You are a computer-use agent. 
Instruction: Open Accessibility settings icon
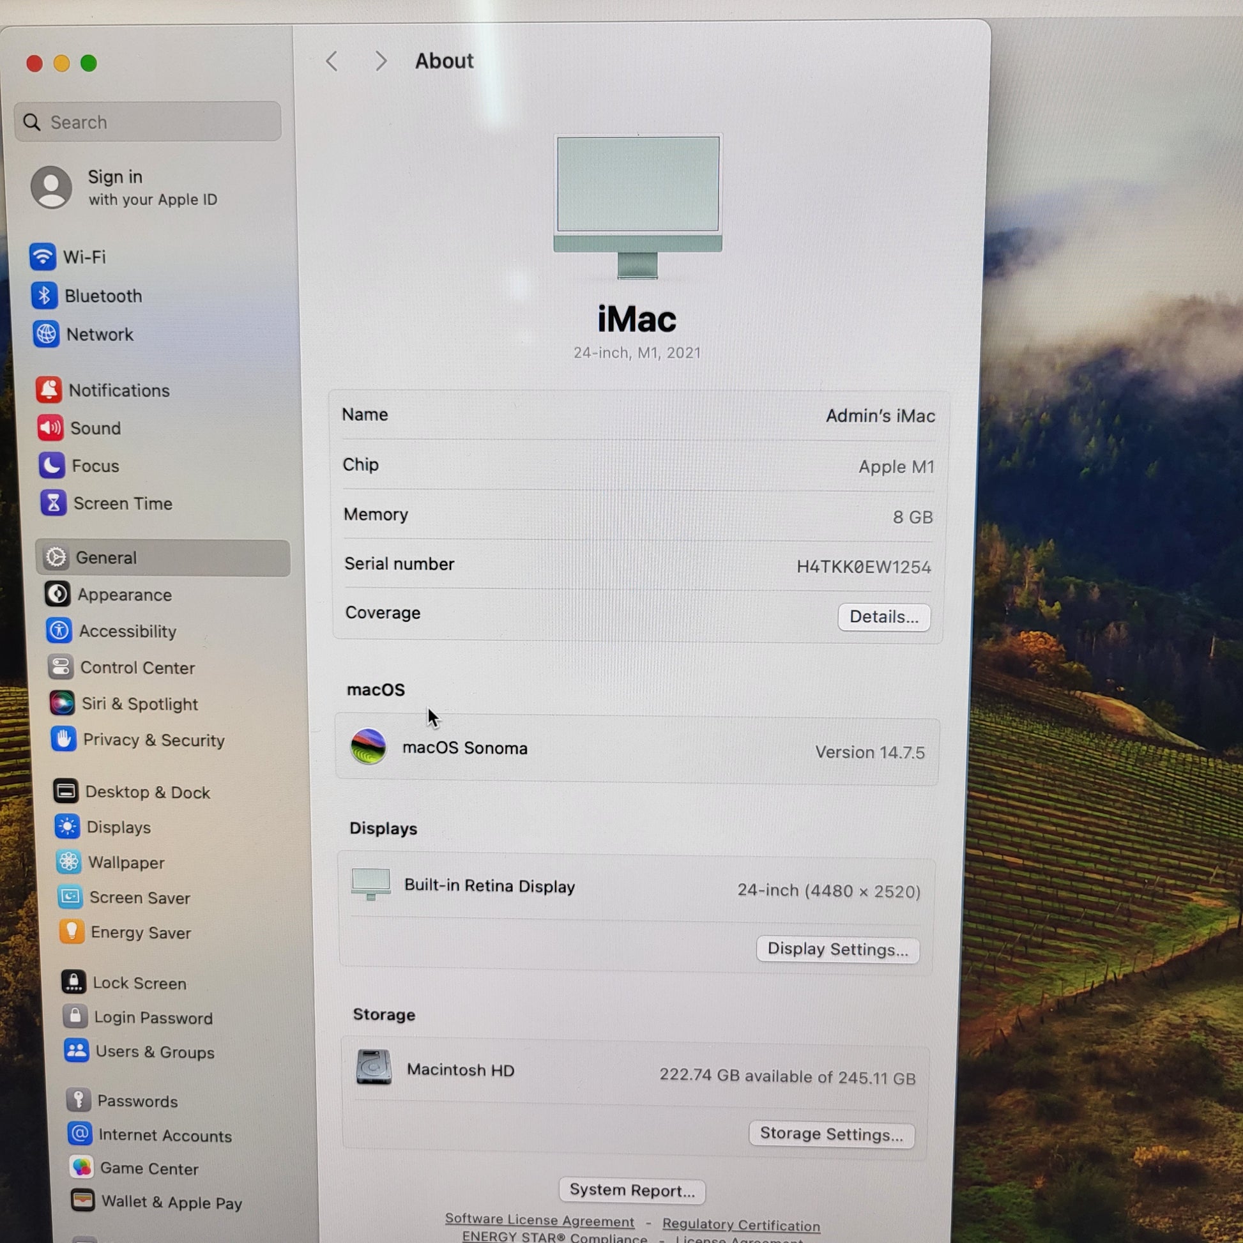click(59, 630)
